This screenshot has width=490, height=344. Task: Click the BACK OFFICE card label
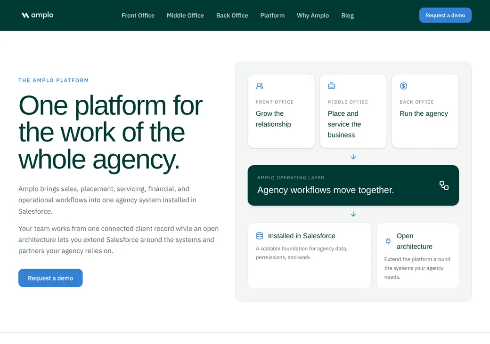click(416, 102)
